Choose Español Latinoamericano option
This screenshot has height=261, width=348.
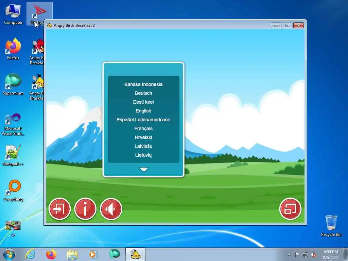pyautogui.click(x=143, y=120)
